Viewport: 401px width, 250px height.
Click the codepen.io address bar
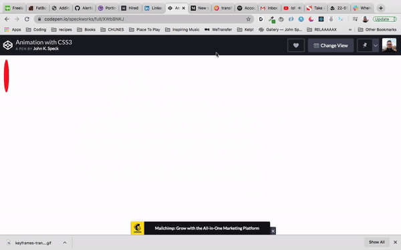click(x=144, y=19)
